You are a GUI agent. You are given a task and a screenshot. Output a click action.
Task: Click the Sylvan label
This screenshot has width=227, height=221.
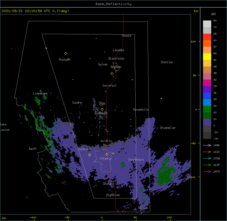[103, 64]
